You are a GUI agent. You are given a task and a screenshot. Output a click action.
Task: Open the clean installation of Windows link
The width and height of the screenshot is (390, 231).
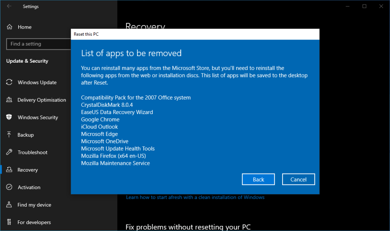[195, 197]
